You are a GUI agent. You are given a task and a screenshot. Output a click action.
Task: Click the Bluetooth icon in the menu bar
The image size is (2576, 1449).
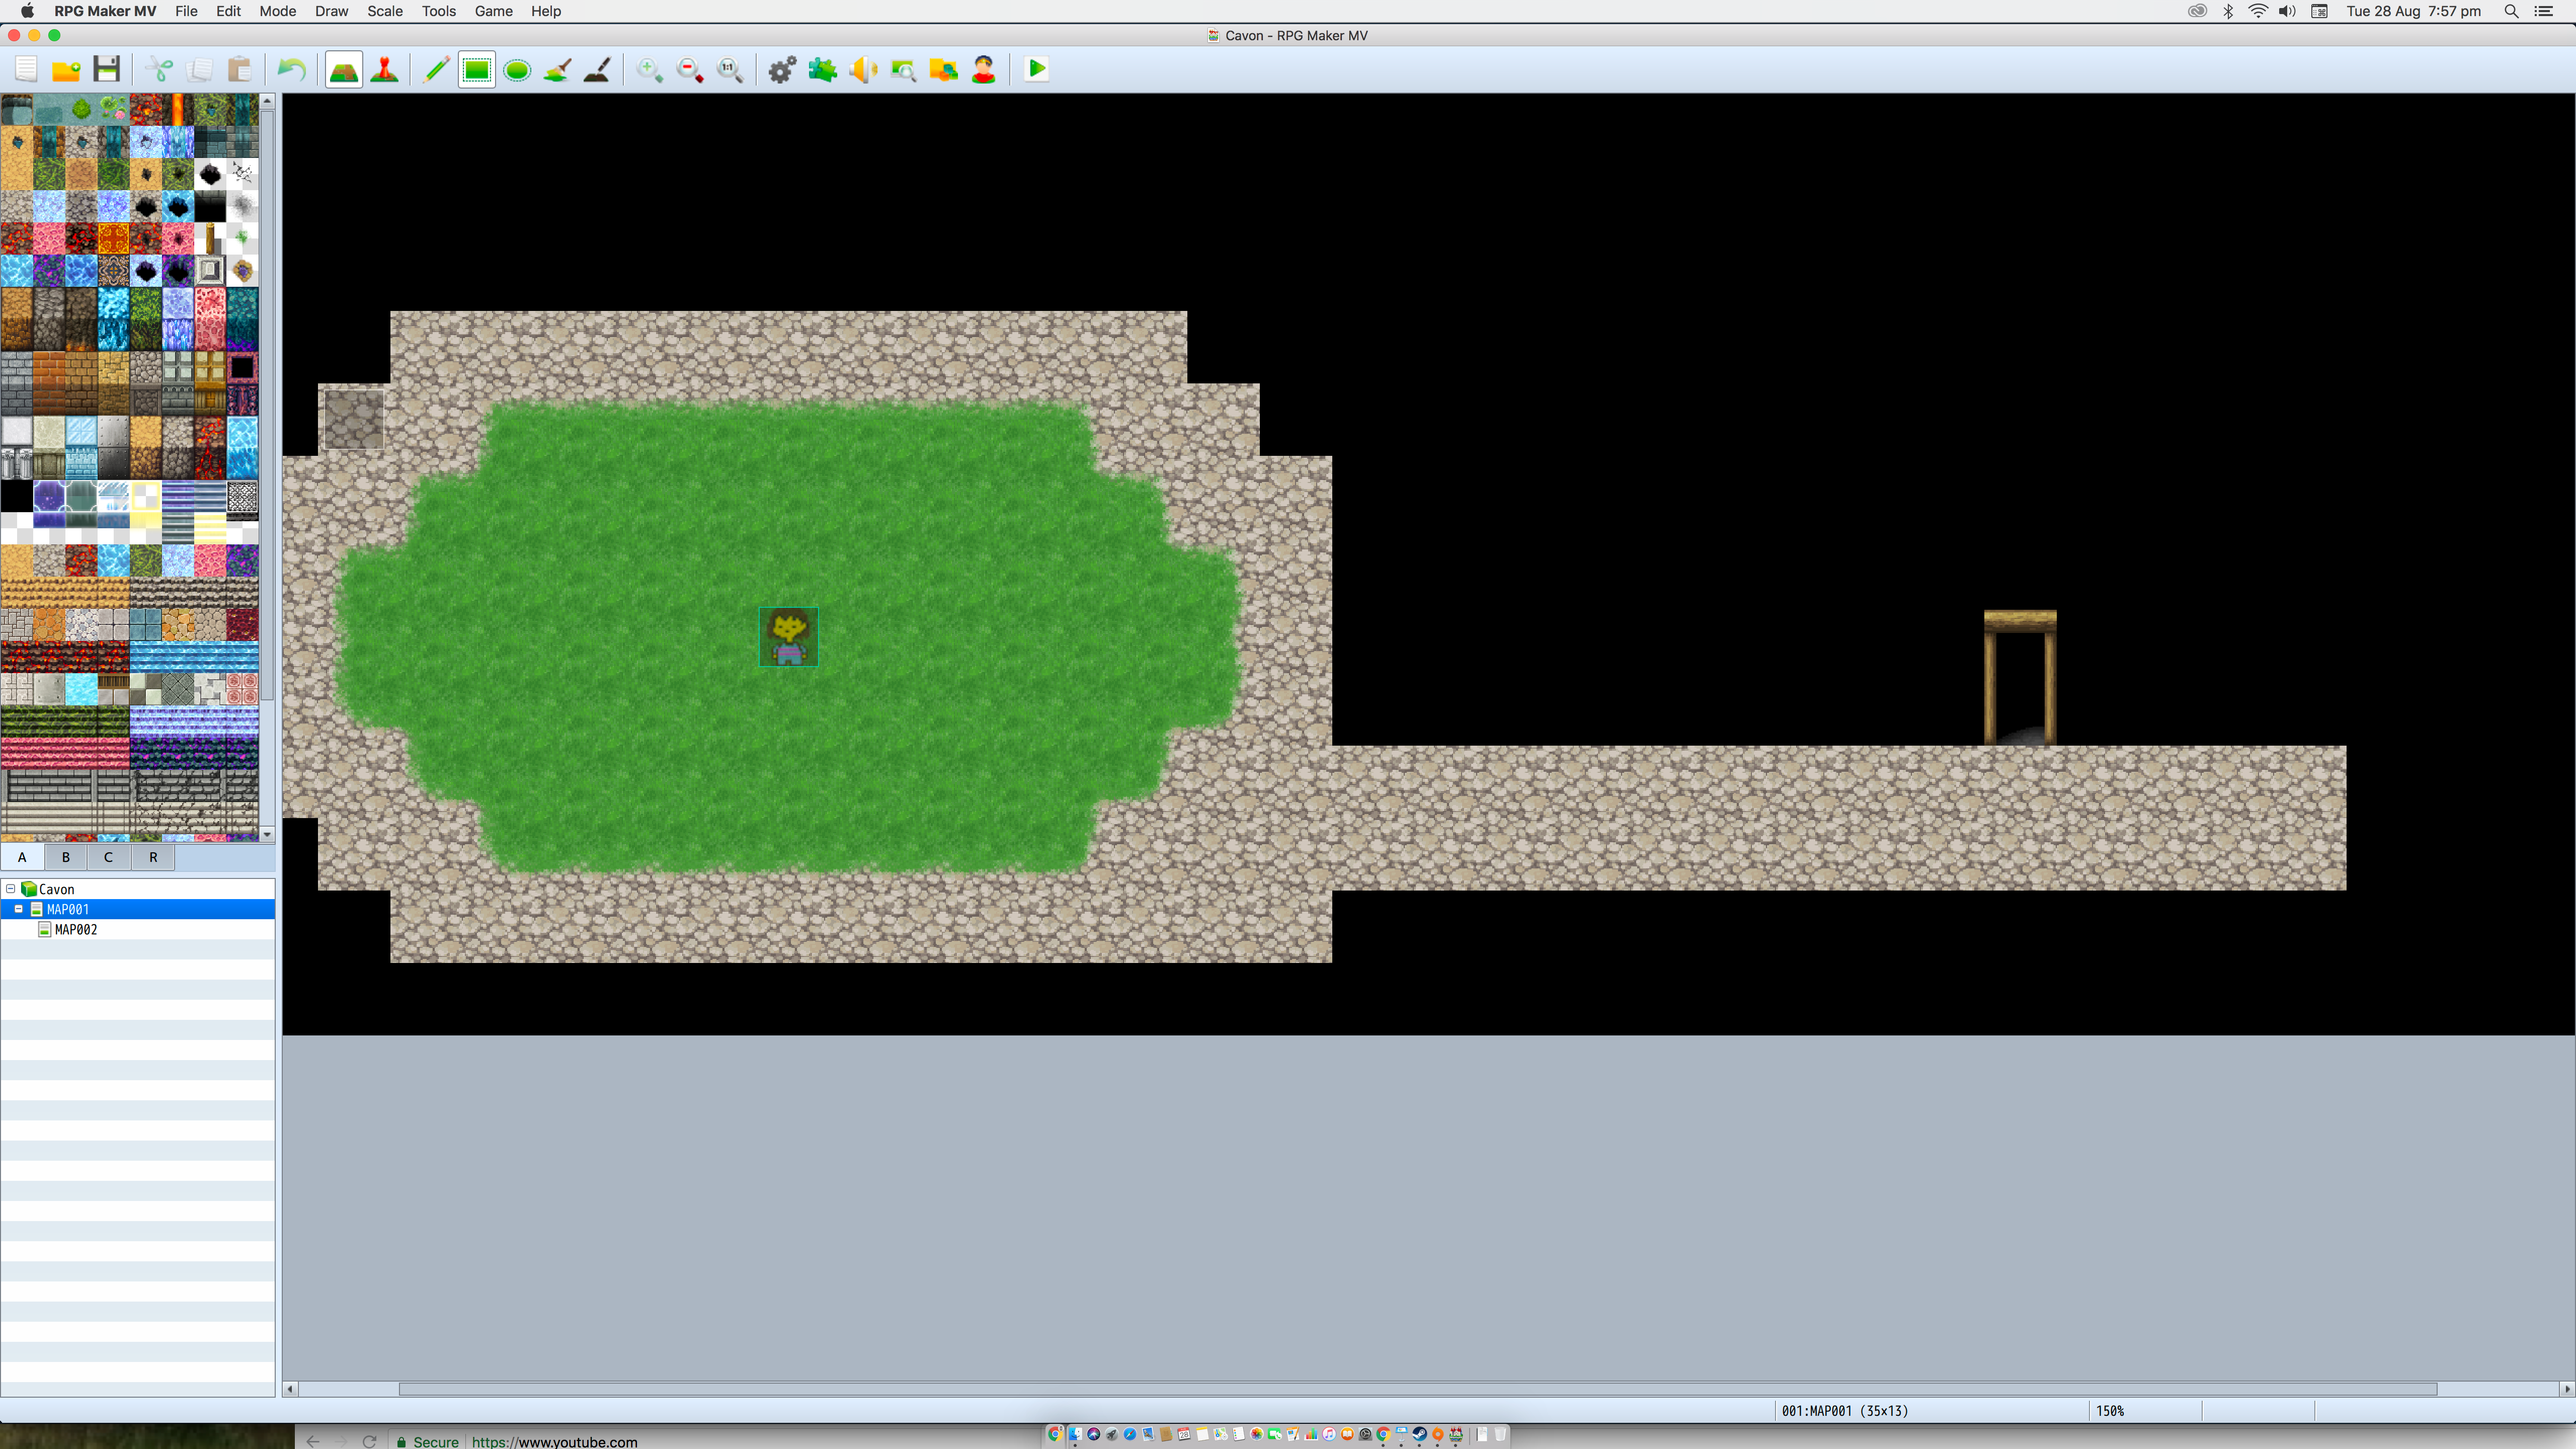click(2228, 11)
